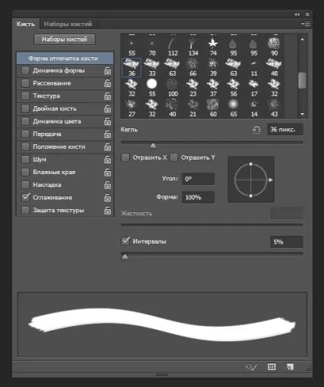
Task: Select the small stroke brush 11
Action: (254, 67)
